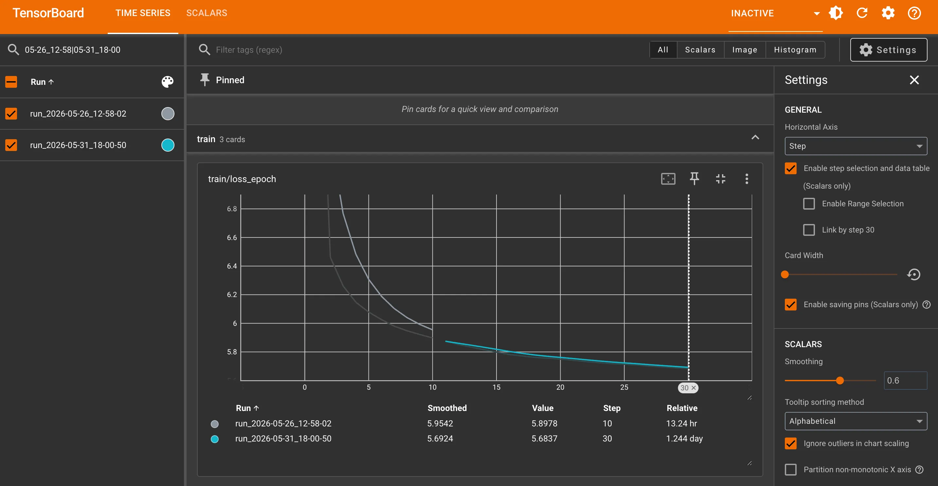
Task: Click the run filter search icon
Action: click(x=13, y=49)
